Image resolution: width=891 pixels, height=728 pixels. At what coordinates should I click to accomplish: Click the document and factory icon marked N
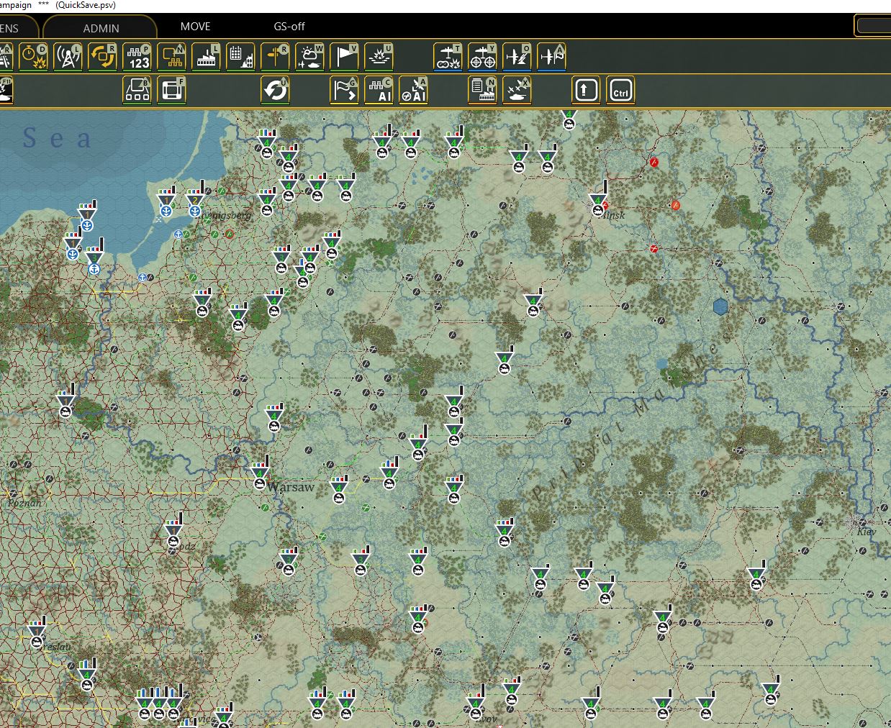click(x=483, y=91)
